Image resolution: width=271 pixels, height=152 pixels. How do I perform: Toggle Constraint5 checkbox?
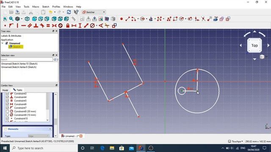tap(8, 100)
